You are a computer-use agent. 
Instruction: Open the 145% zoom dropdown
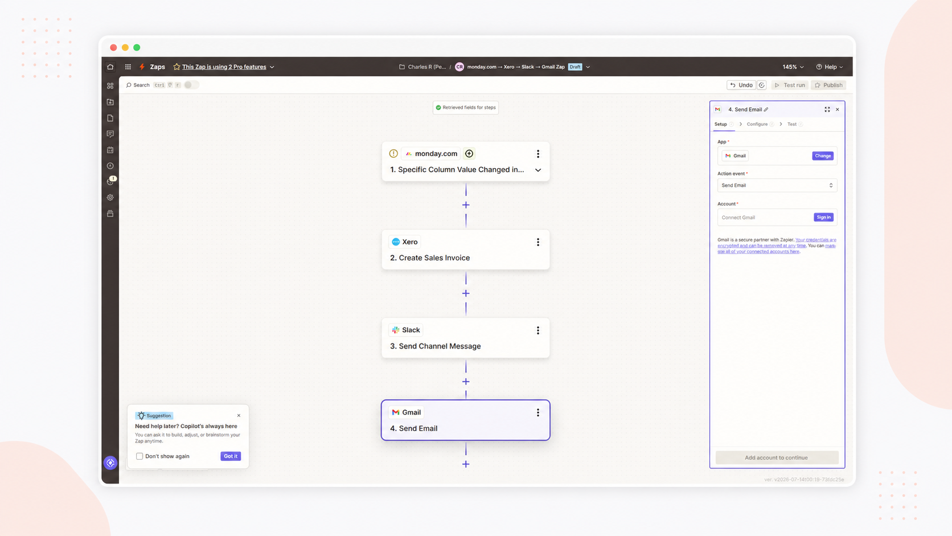[793, 67]
